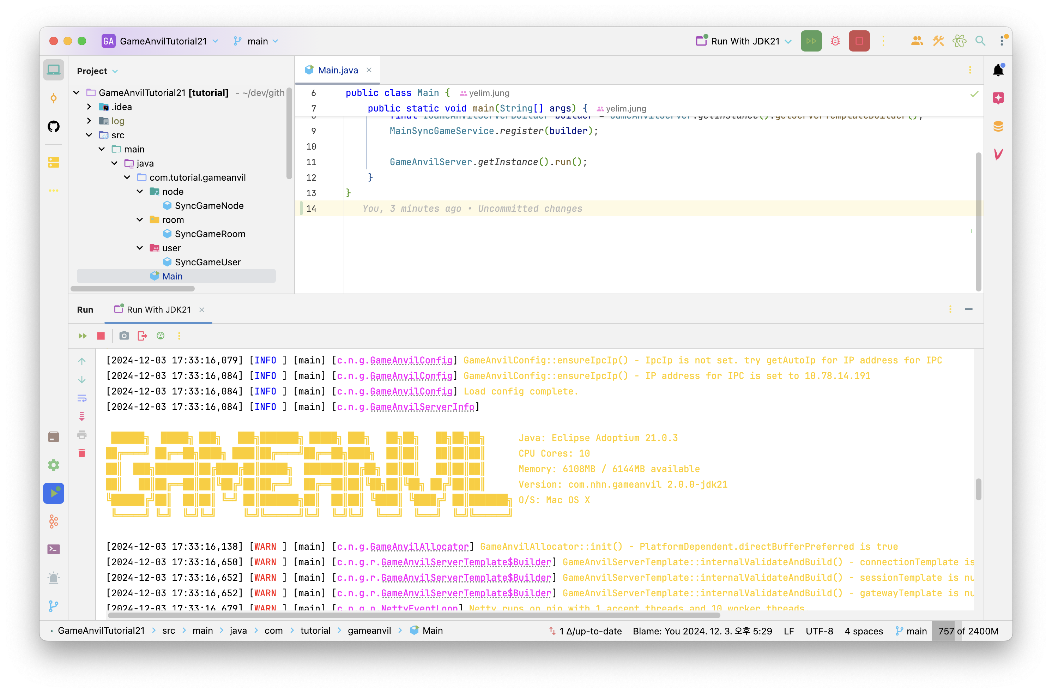Click the memory indicator 757 of 2400M
The height and width of the screenshot is (693, 1052).
point(968,631)
